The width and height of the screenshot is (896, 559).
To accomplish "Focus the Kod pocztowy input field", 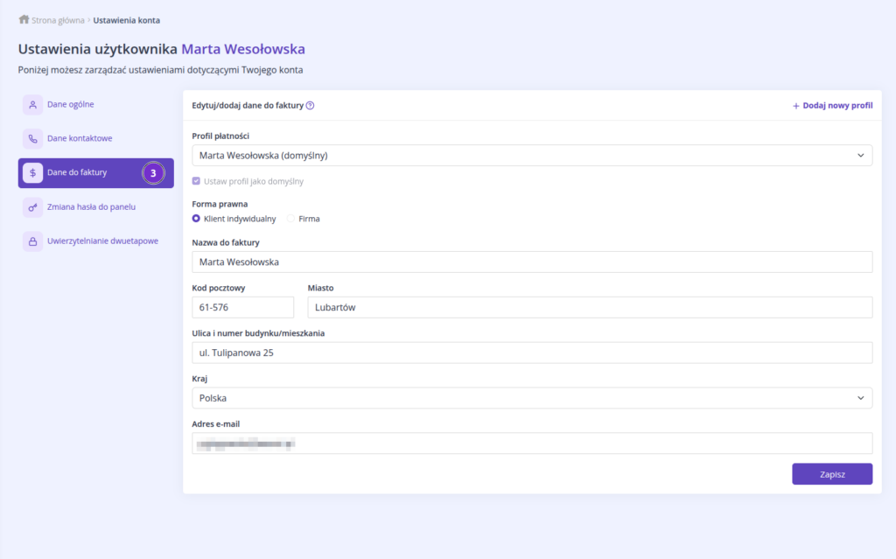I will 242,307.
